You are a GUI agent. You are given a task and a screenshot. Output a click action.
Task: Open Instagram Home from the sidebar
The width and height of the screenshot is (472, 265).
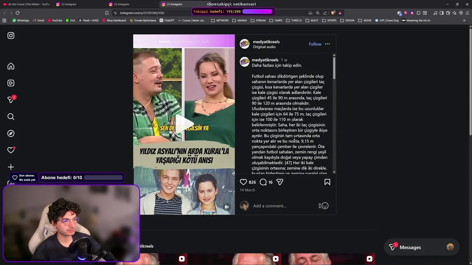[x=11, y=66]
